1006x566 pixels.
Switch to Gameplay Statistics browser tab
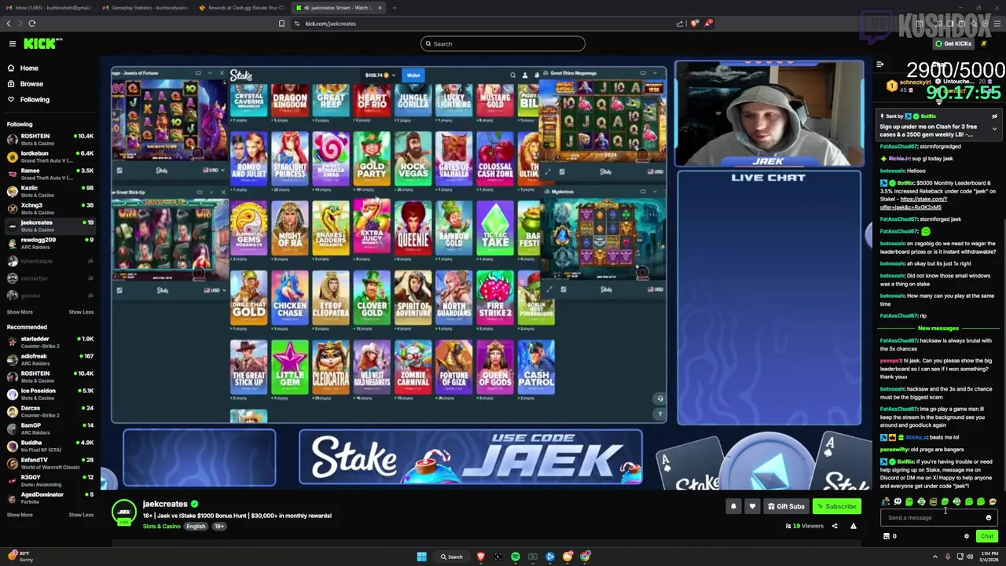(x=145, y=8)
